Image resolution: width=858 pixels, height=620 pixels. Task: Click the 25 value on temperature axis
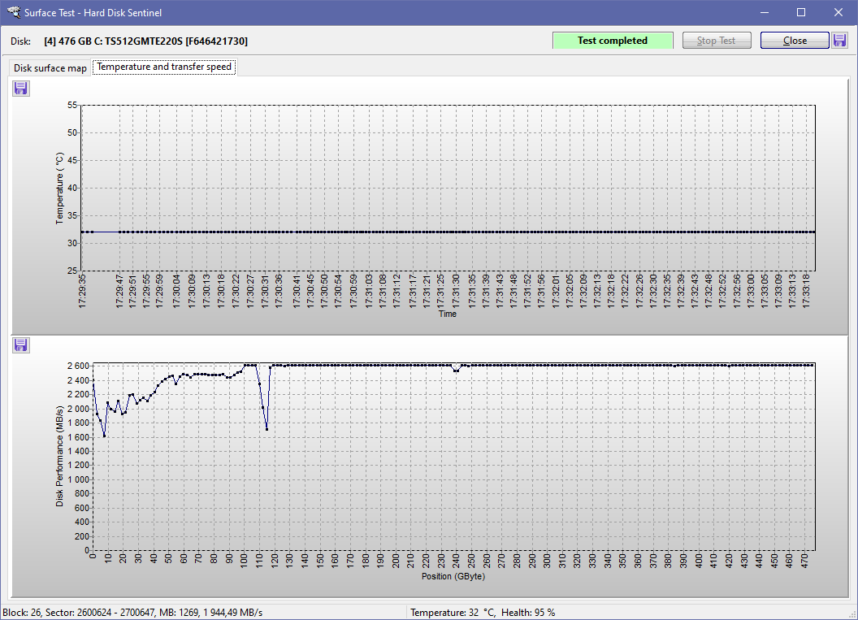pyautogui.click(x=72, y=271)
